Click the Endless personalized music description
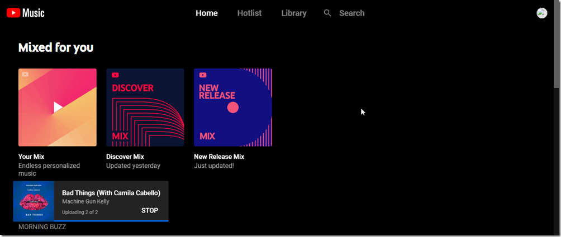 point(49,170)
